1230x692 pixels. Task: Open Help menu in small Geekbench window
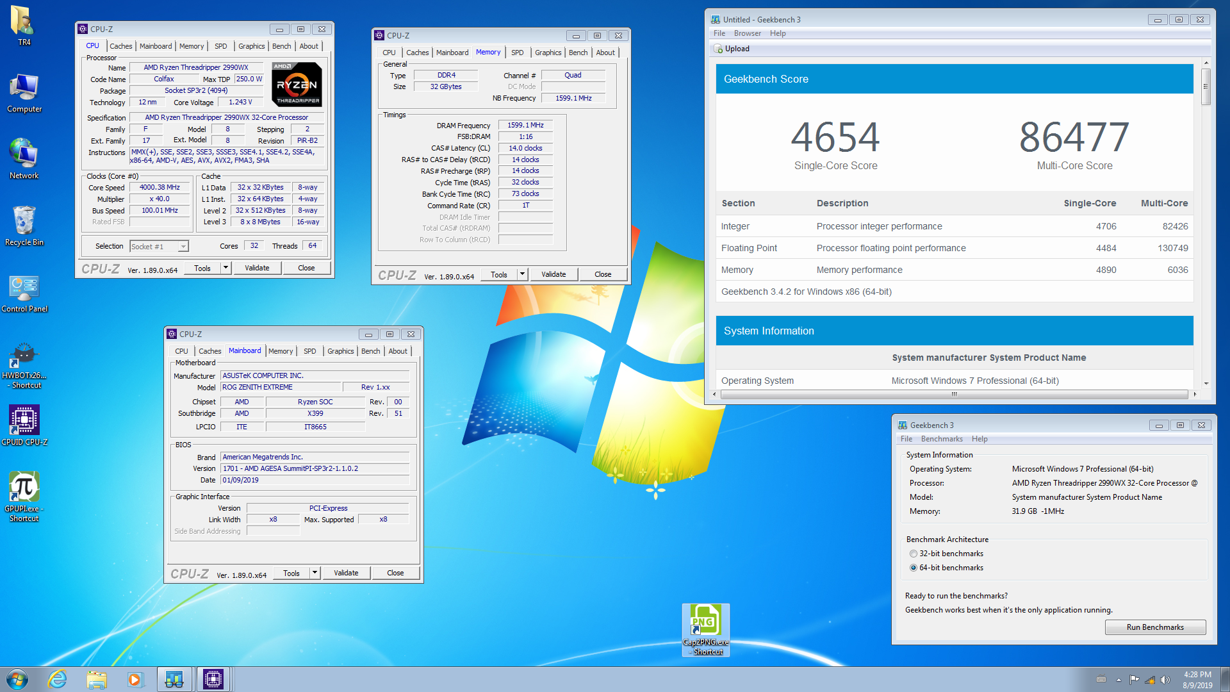(x=980, y=439)
